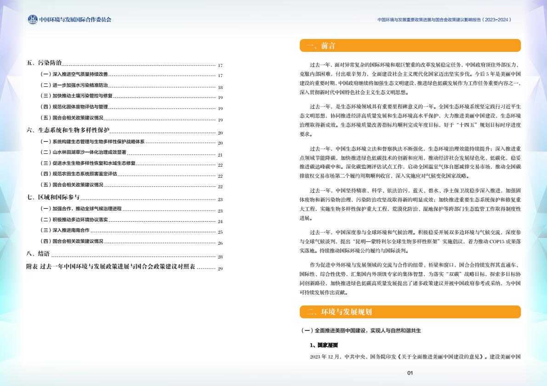The width and height of the screenshot is (547, 386).
Task: Click page number 28 beside 八、结语
Action: (220, 257)
